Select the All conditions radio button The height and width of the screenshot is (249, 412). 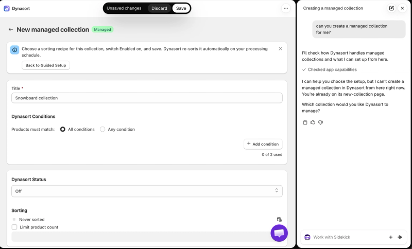coord(62,129)
